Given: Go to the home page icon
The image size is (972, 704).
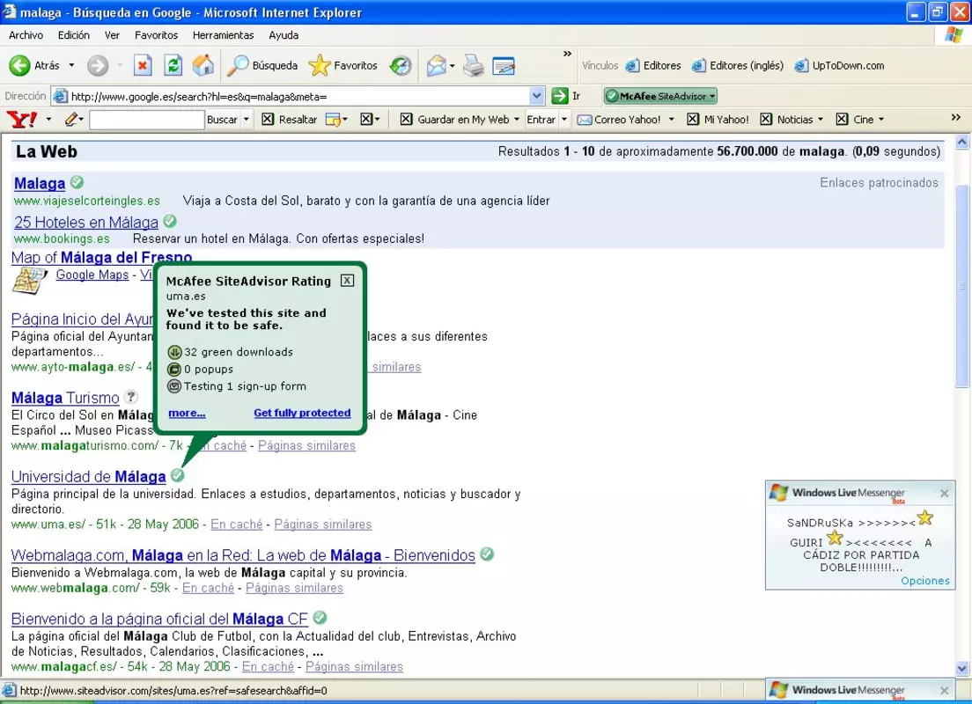Looking at the screenshot, I should pyautogui.click(x=202, y=65).
